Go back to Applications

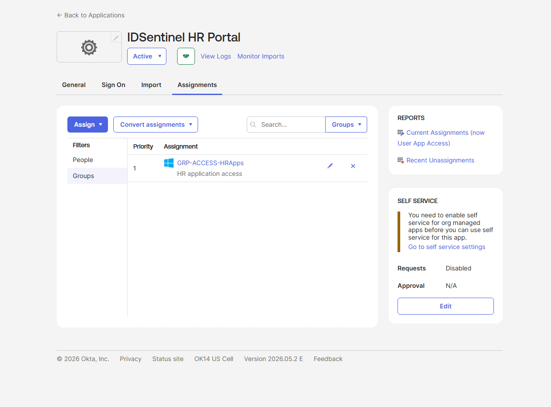91,15
